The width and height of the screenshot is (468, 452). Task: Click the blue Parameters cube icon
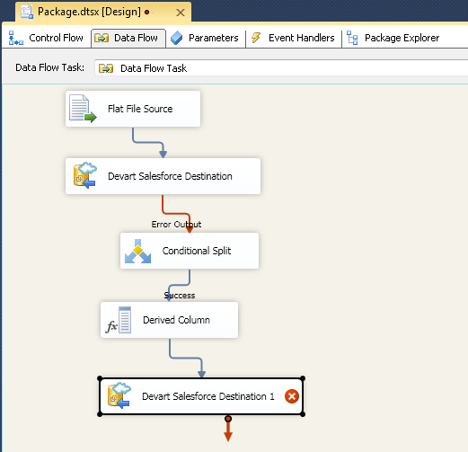[x=176, y=38]
